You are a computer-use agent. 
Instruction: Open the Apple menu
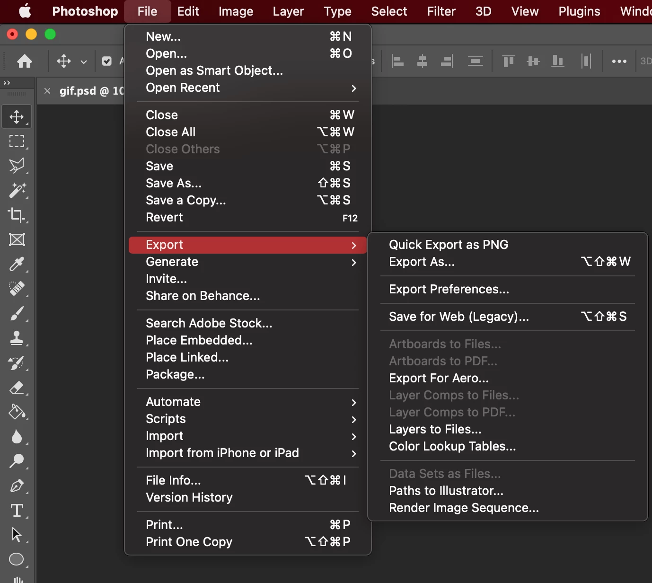(25, 11)
